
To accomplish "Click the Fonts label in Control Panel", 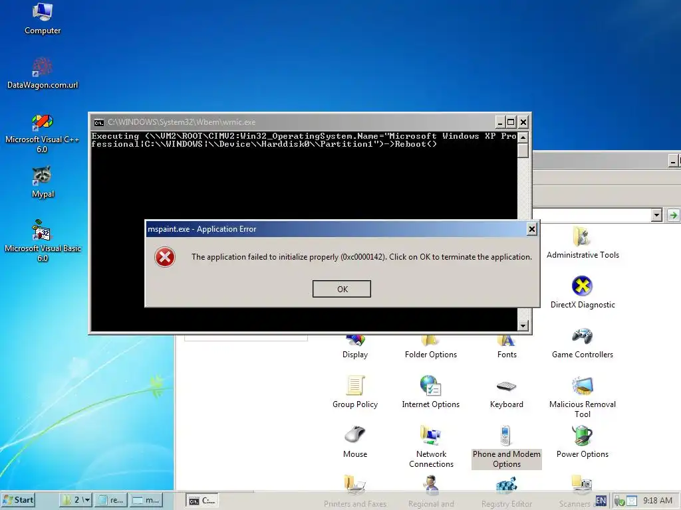I will (x=506, y=355).
